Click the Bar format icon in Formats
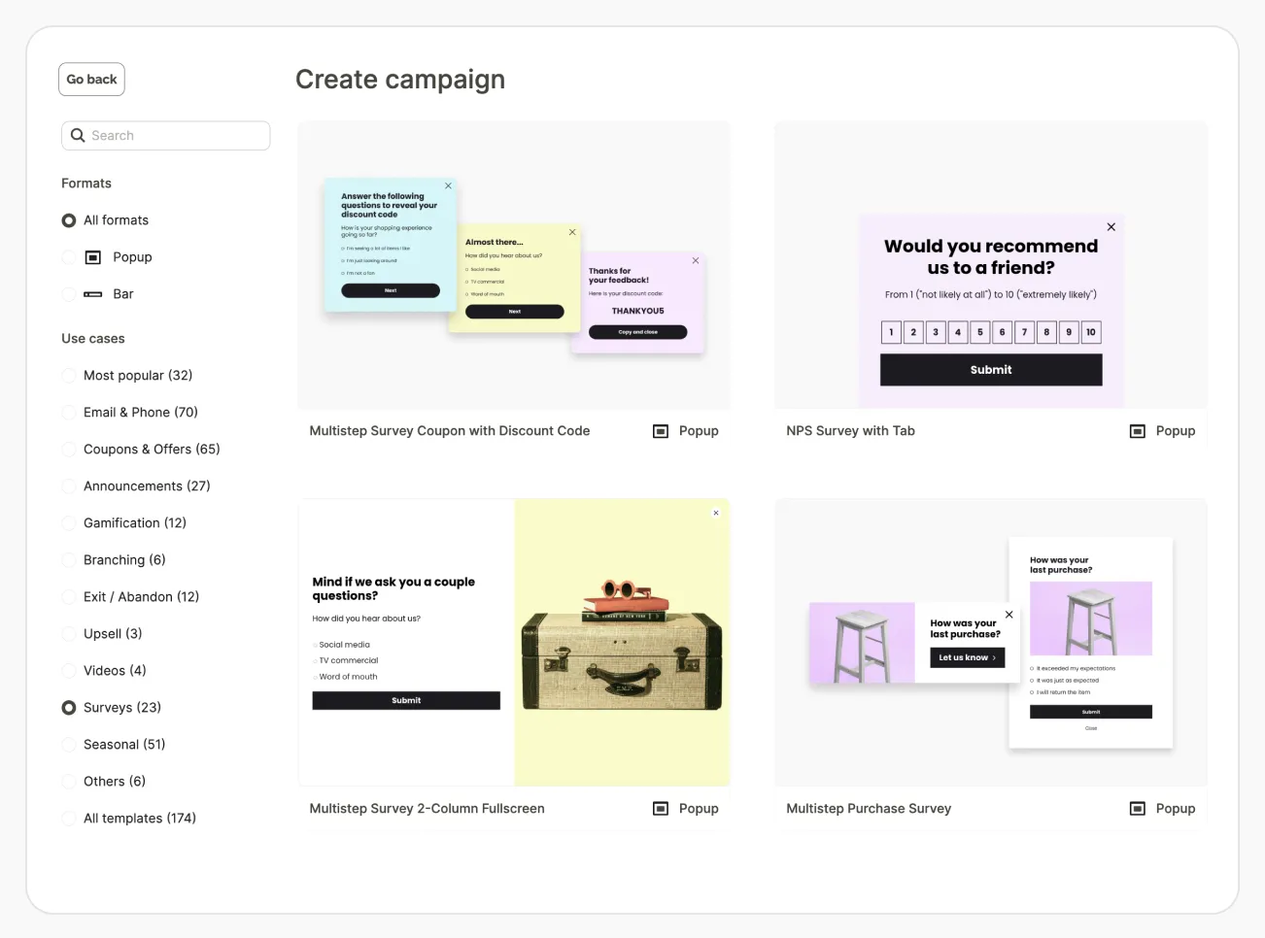 [93, 294]
